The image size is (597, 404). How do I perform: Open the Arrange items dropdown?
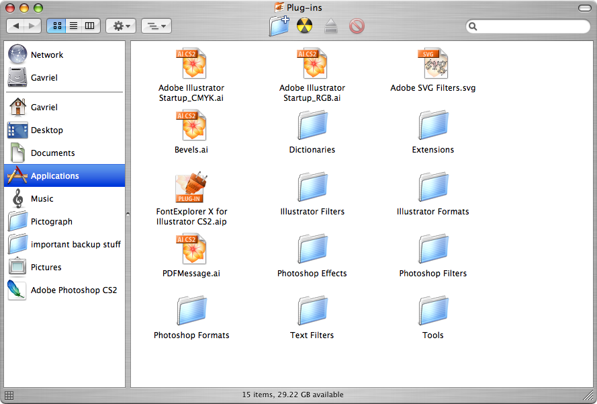156,26
